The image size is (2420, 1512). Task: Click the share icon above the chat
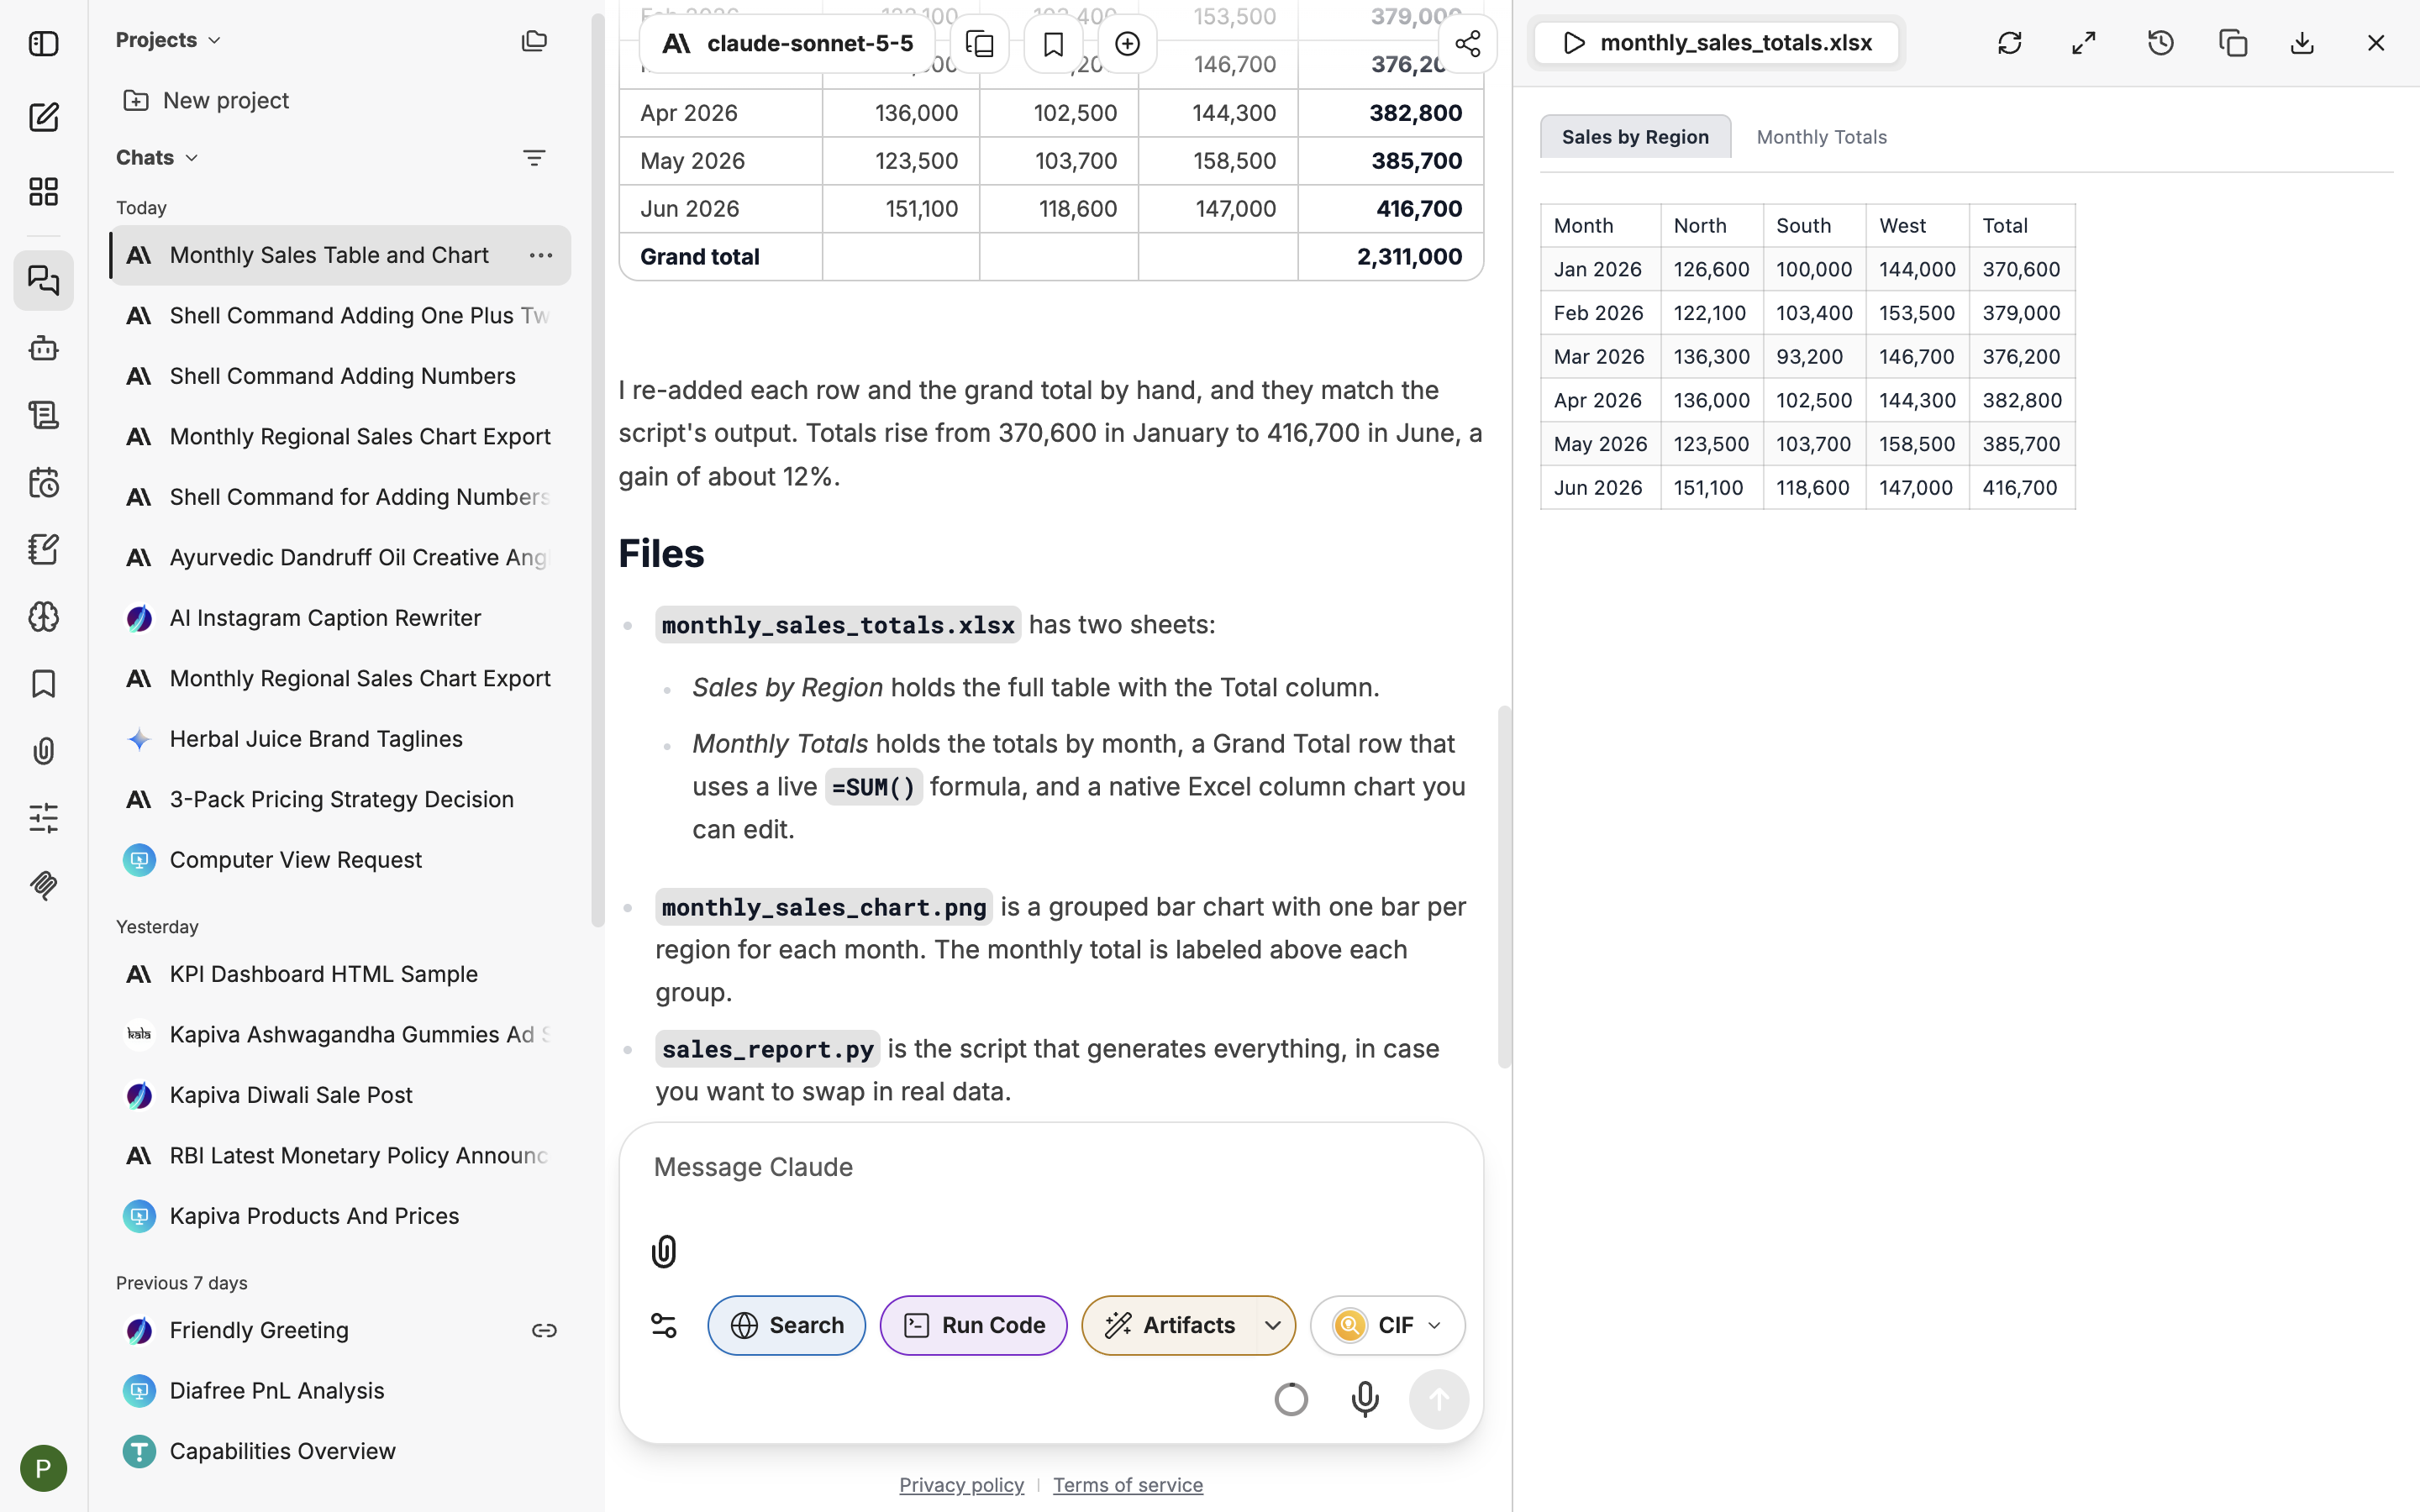(x=1467, y=43)
